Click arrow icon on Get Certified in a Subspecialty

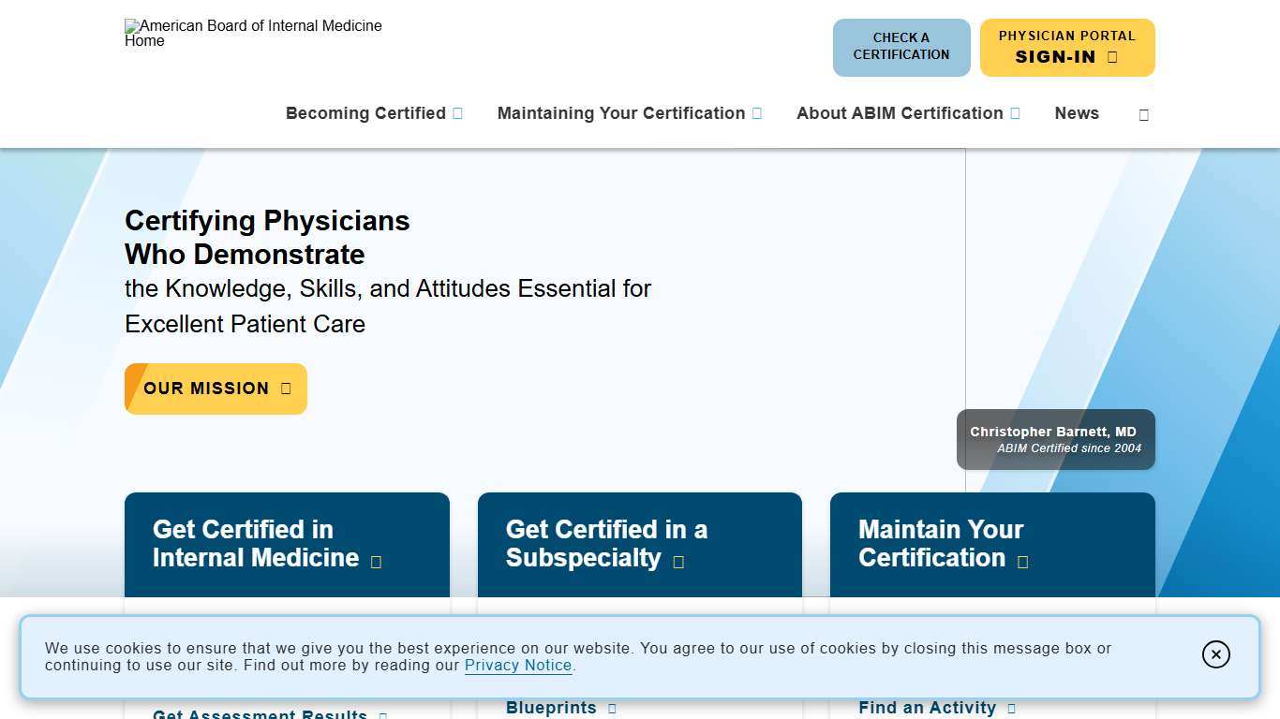click(x=678, y=562)
